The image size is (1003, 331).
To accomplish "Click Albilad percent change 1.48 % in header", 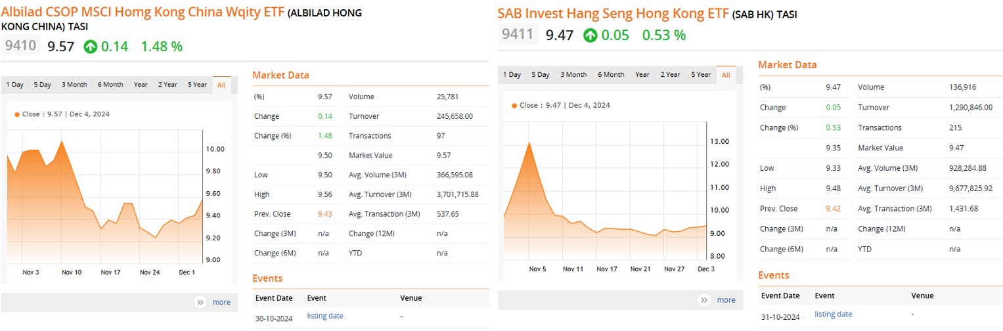I will [x=162, y=47].
